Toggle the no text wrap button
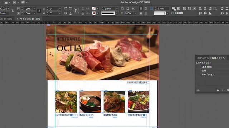 coord(141,9)
